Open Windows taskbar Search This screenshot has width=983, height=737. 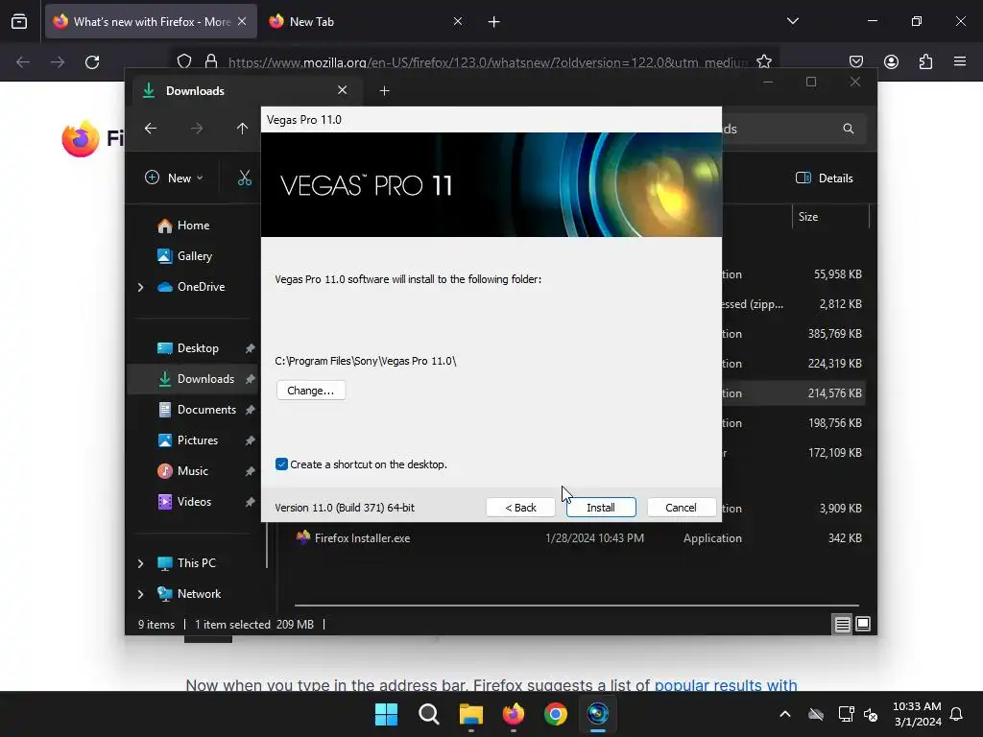pos(429,714)
